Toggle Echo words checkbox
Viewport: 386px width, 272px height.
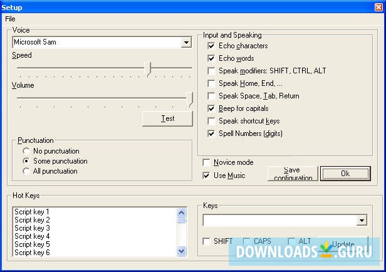(x=211, y=58)
